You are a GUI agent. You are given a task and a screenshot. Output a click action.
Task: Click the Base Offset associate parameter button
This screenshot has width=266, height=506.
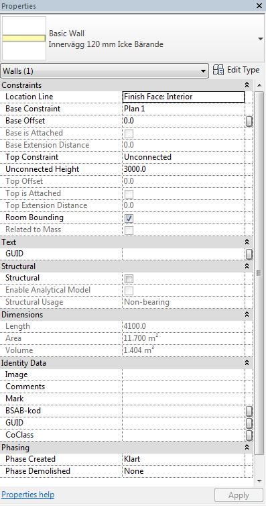coord(249,121)
